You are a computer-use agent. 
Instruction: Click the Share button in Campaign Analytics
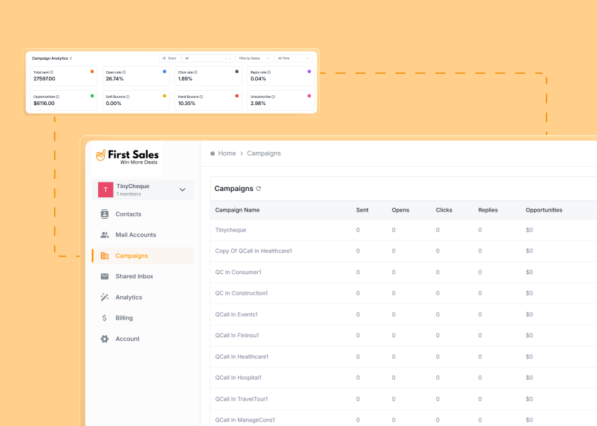point(169,58)
